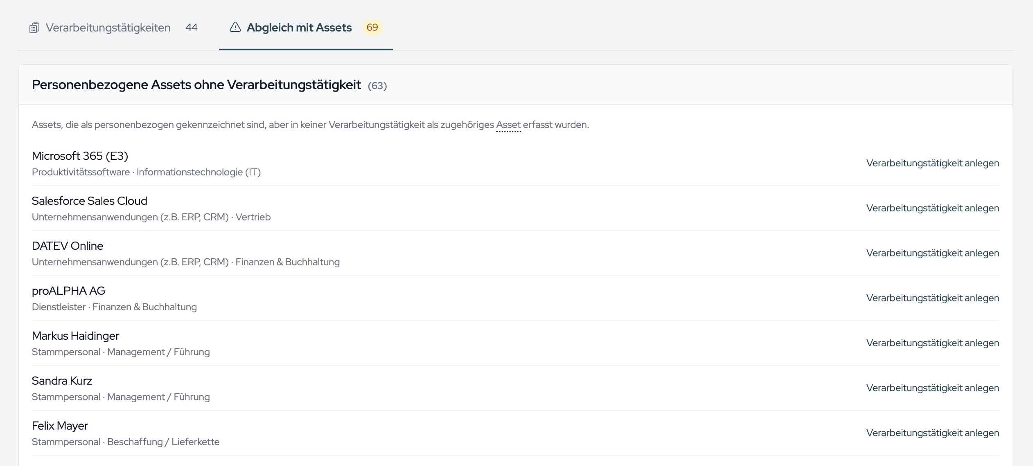Click the 69 badge on Abgleich tab
The image size is (1033, 466).
[x=372, y=27]
